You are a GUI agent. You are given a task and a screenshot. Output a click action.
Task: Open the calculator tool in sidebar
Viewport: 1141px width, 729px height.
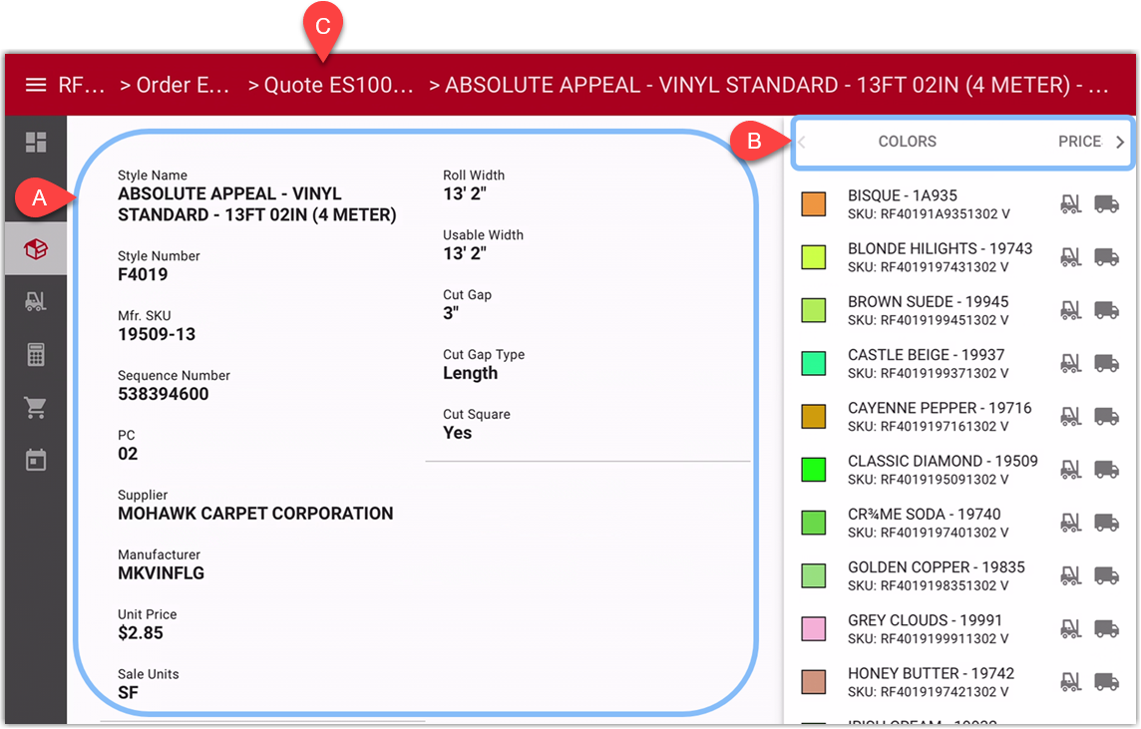(36, 354)
